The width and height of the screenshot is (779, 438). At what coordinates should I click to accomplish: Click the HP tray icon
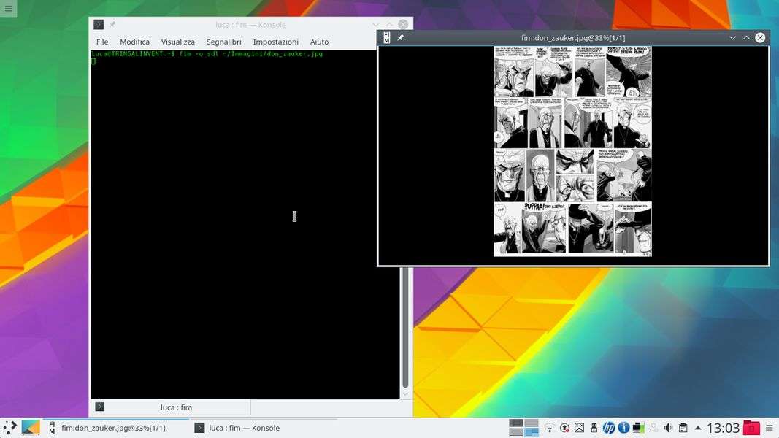(x=609, y=428)
